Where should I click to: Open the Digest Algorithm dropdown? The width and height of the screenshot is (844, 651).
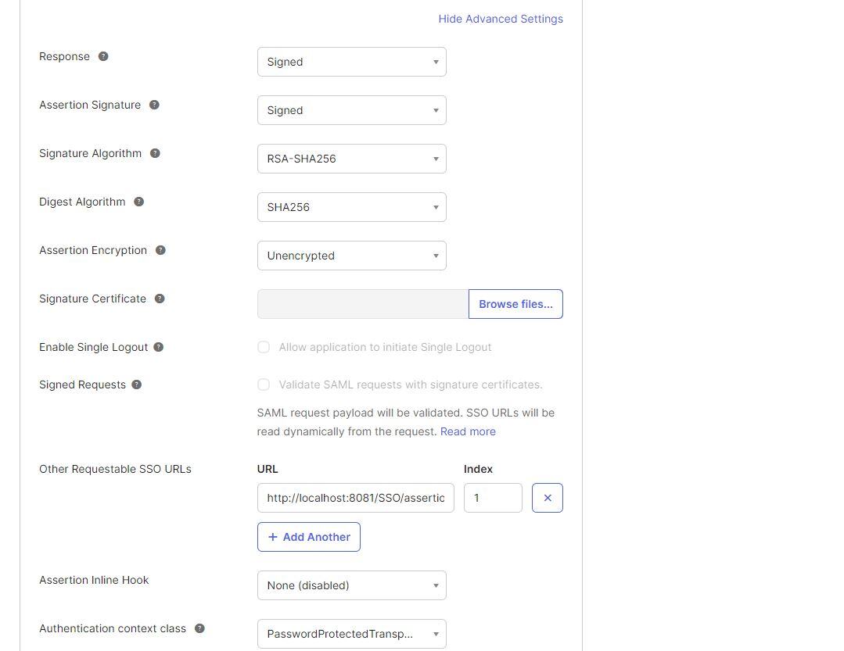click(x=351, y=207)
